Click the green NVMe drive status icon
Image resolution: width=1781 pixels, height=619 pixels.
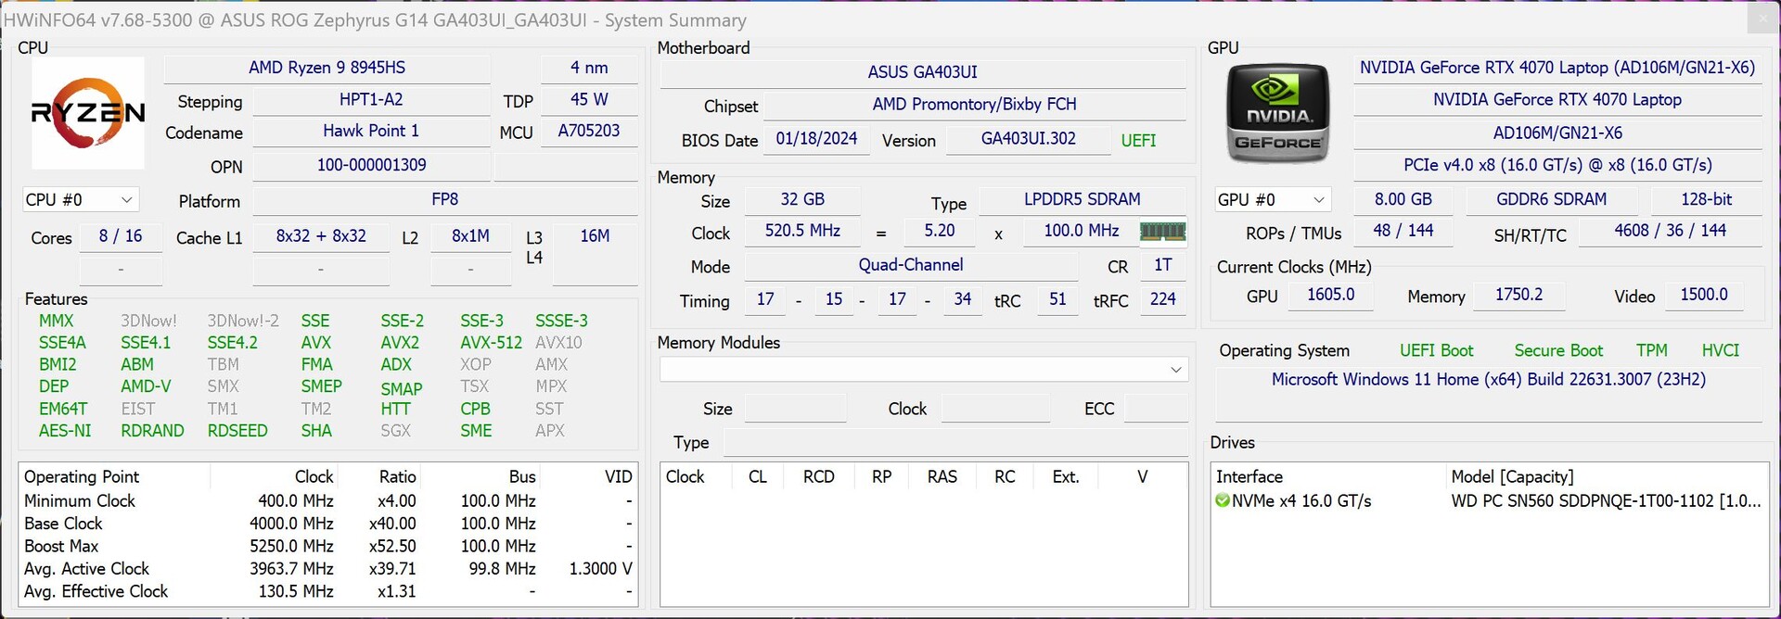click(1223, 501)
